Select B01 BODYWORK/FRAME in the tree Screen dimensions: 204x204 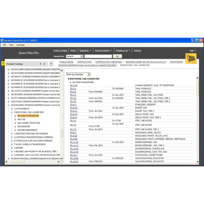point(28,116)
